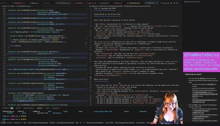Expand folded getMetafunctionCb at line 814
Image resolution: width=220 pixels, height=126 pixels.
point(7,69)
